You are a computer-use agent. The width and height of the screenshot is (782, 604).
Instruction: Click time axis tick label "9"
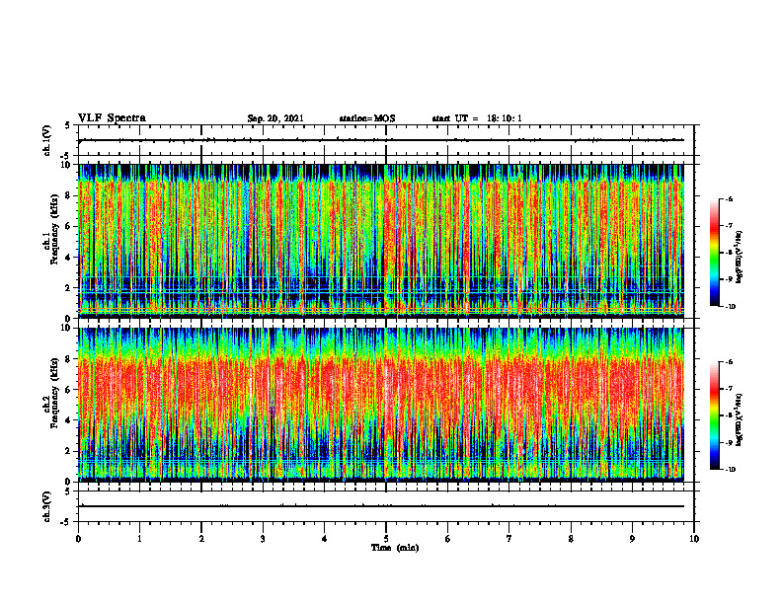coord(632,539)
